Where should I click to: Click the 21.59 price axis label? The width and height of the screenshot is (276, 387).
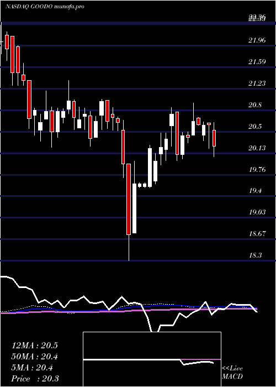[257, 61]
